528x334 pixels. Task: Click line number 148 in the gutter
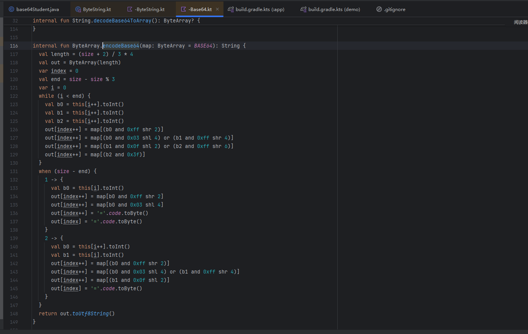(x=14, y=313)
